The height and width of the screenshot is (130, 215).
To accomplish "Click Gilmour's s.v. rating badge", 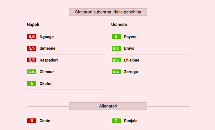I will click(x=32, y=72).
